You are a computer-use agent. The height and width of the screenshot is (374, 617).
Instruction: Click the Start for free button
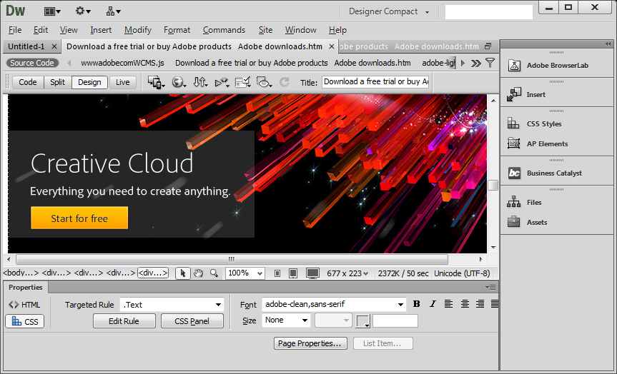(79, 218)
